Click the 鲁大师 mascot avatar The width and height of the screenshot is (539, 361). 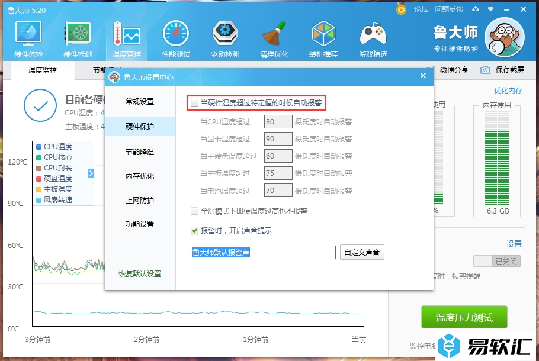tap(504, 38)
